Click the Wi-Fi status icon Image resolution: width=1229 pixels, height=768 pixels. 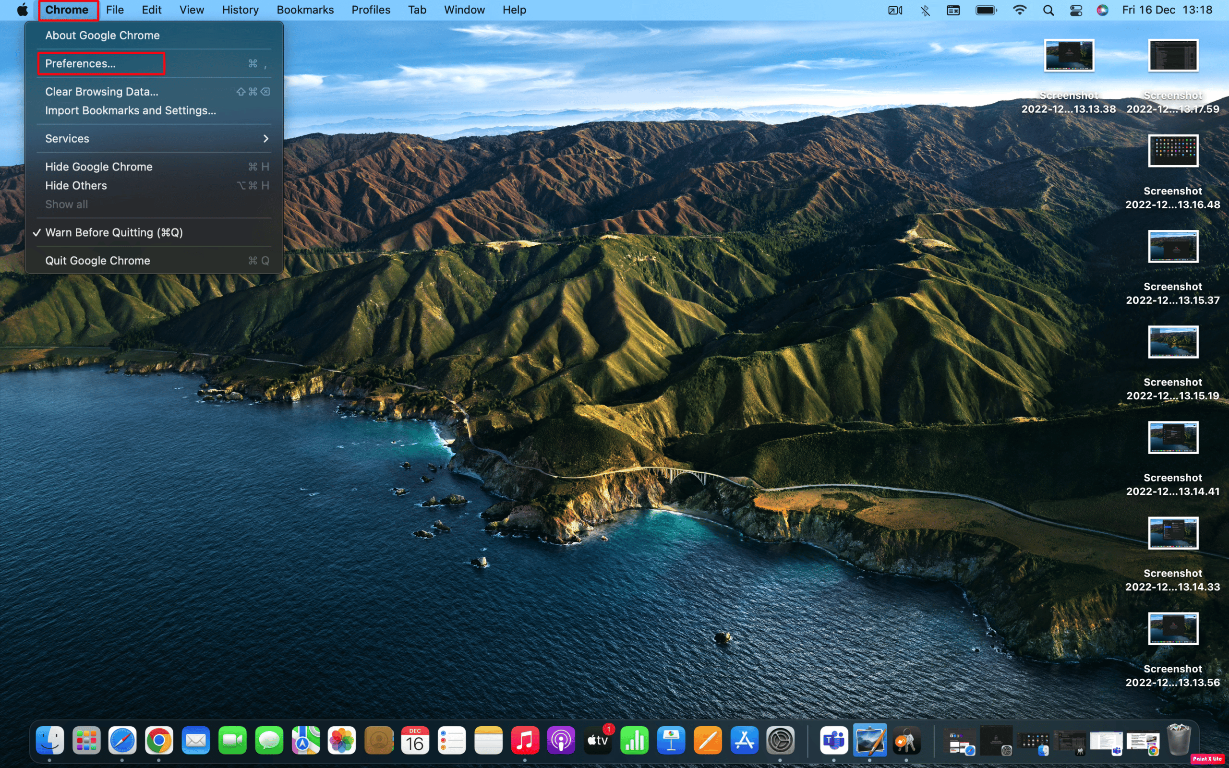[x=1019, y=10]
